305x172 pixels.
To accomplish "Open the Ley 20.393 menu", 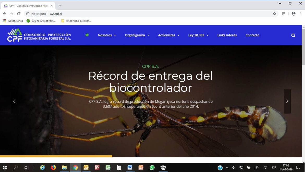I will 198,35.
